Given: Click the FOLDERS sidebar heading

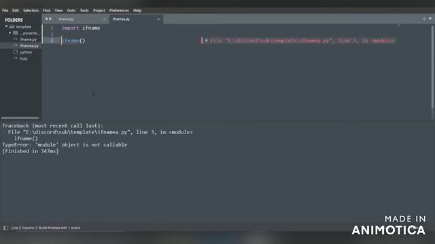Looking at the screenshot, I should point(14,20).
